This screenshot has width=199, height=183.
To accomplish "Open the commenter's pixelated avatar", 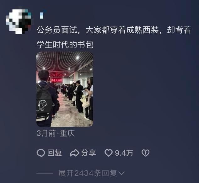I will click(x=19, y=22).
